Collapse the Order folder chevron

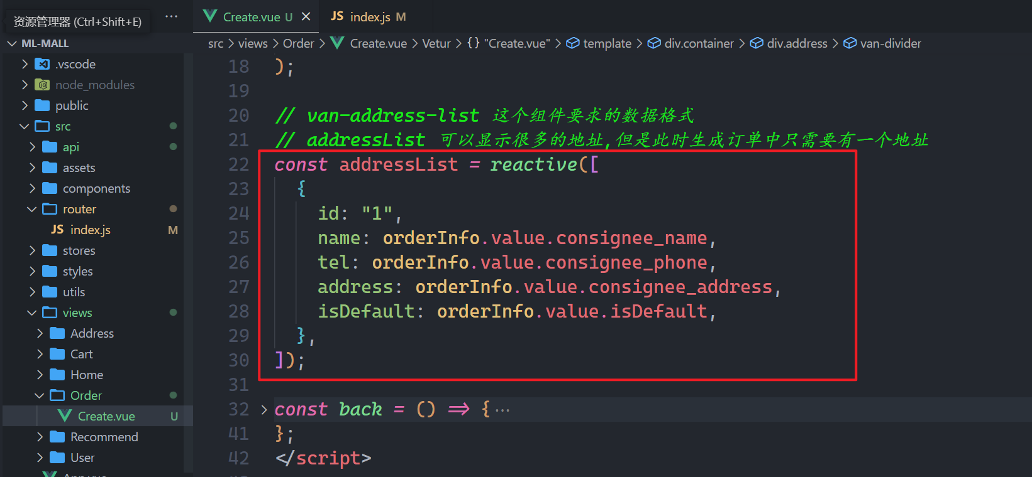tap(40, 395)
